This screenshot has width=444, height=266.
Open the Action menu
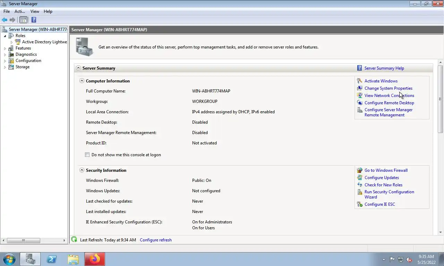pyautogui.click(x=20, y=11)
